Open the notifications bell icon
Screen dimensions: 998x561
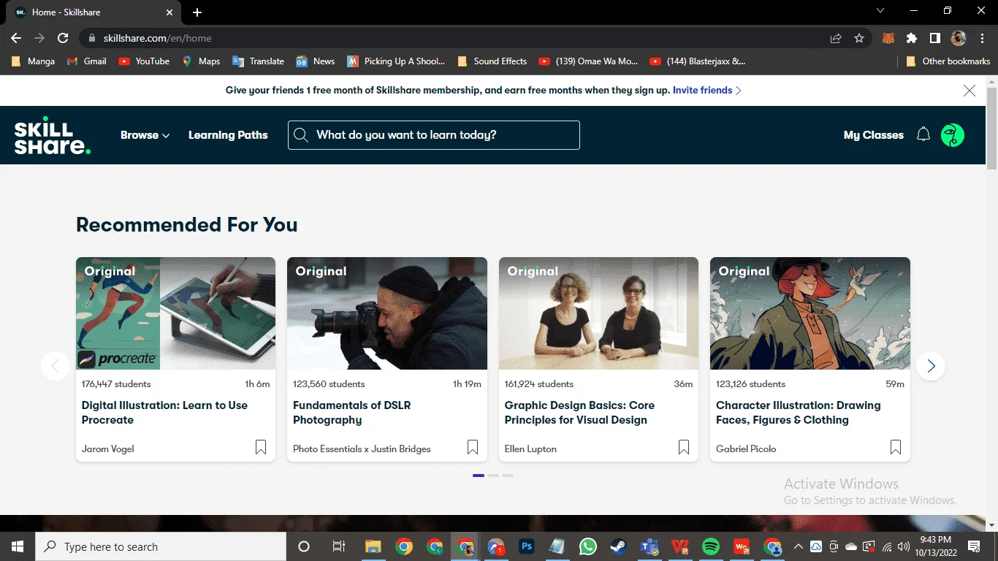[x=923, y=134]
